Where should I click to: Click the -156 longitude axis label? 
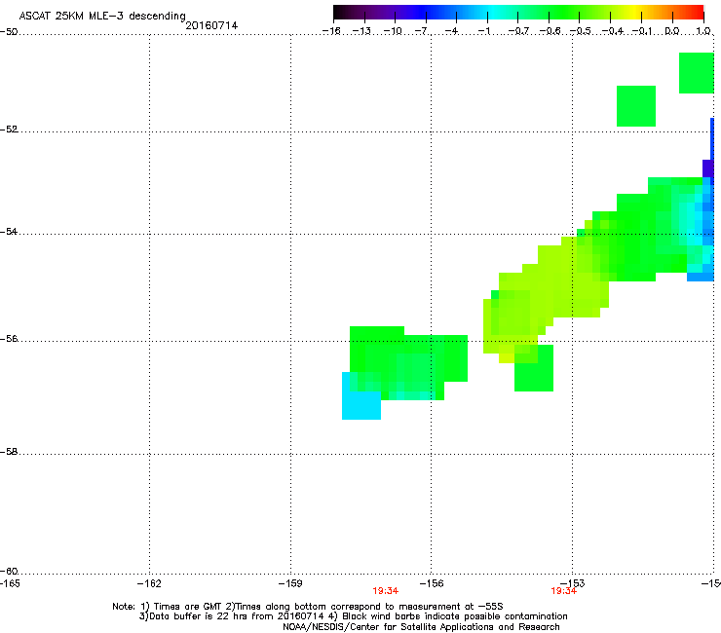pyautogui.click(x=432, y=583)
